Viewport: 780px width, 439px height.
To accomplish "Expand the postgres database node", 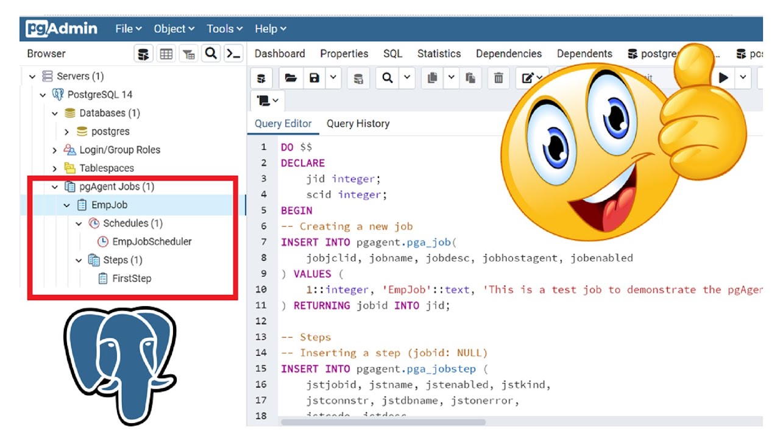I will (x=67, y=132).
